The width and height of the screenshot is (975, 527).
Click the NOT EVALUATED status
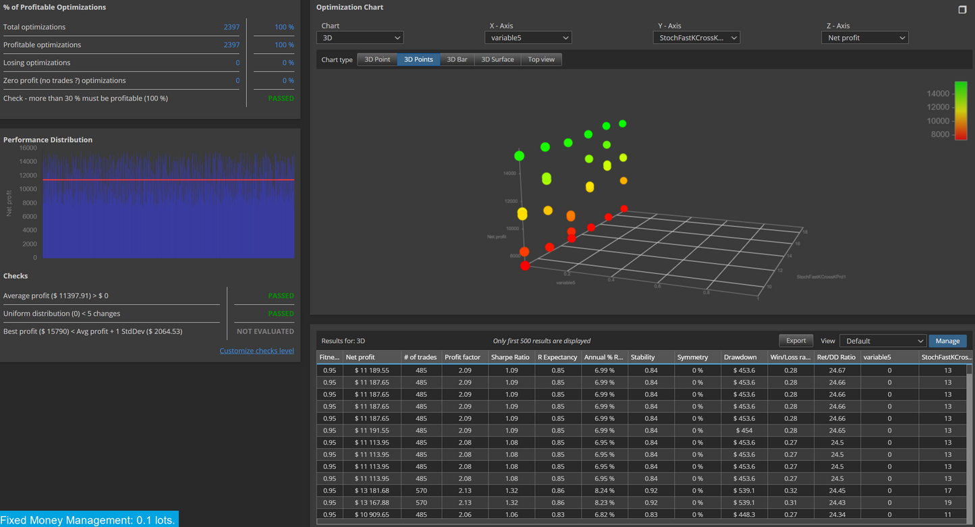tap(265, 331)
